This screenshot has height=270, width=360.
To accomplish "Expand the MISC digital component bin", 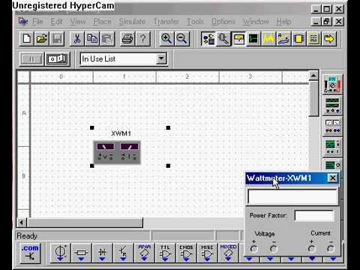I will (x=207, y=253).
